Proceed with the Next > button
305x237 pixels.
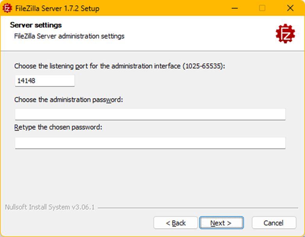[x=221, y=223]
